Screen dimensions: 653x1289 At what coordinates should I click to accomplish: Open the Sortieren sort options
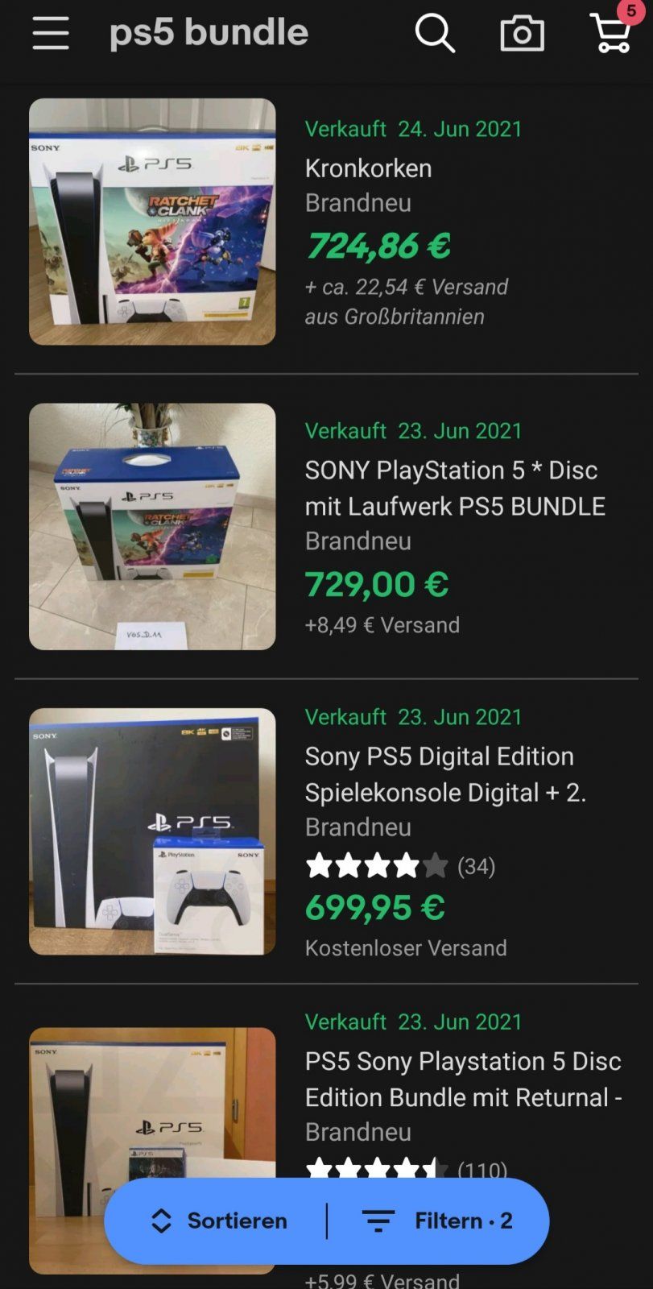(220, 1221)
